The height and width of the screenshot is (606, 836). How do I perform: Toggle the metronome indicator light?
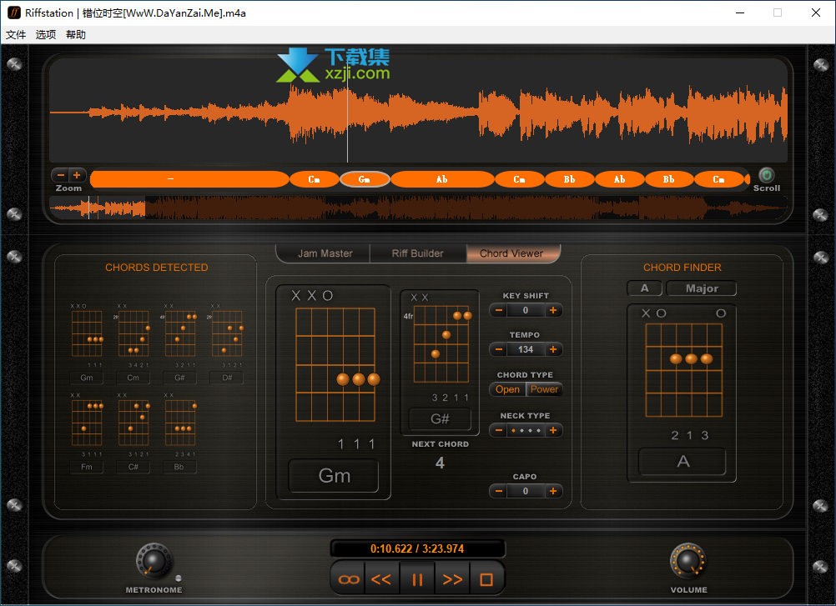click(x=178, y=578)
